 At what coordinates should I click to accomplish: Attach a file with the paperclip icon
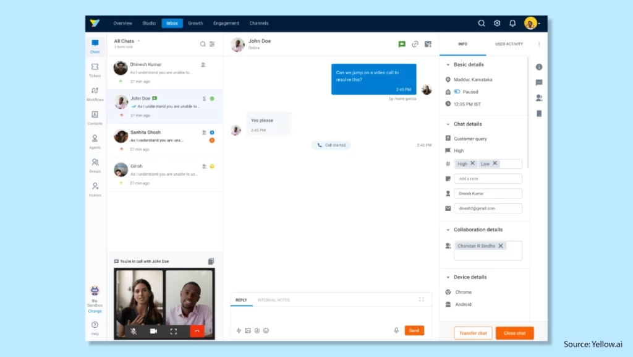coord(257,330)
